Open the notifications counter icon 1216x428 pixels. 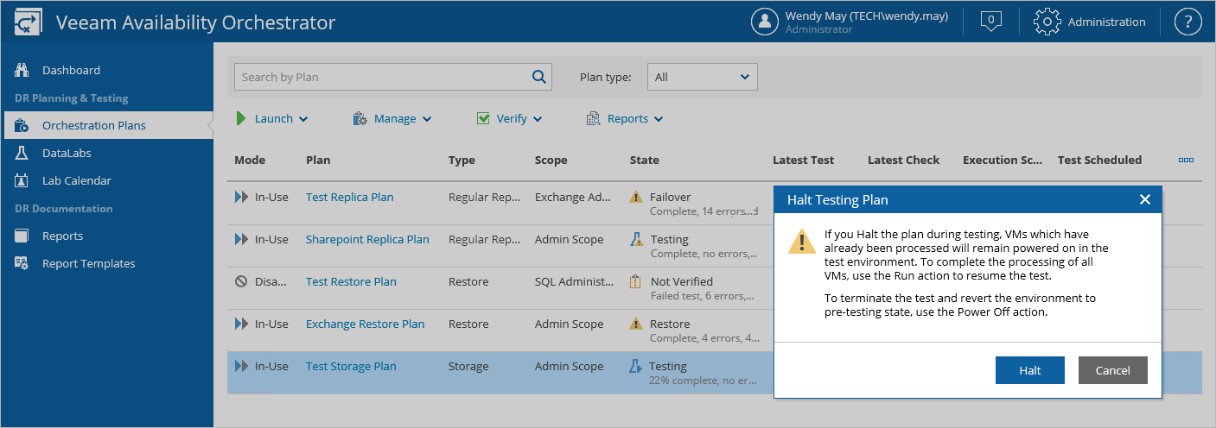(x=991, y=22)
